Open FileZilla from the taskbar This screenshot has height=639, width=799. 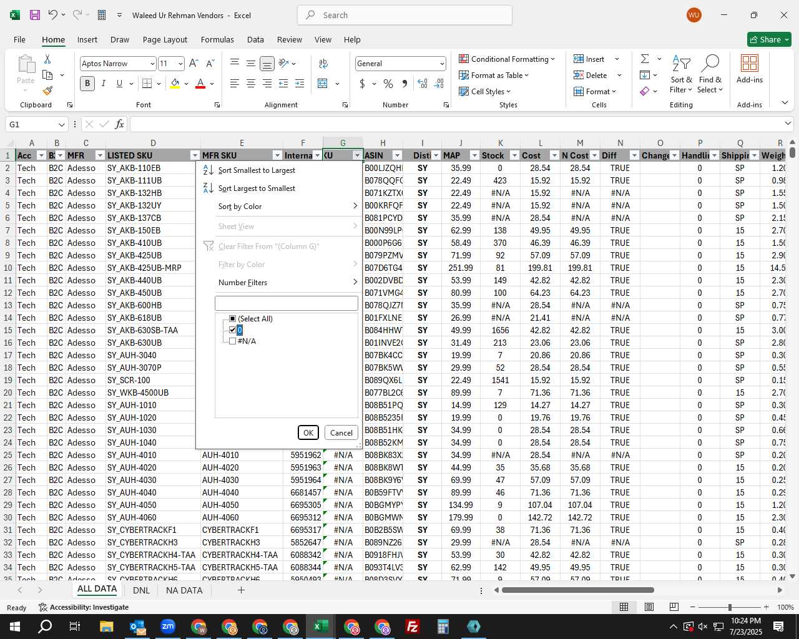(413, 627)
